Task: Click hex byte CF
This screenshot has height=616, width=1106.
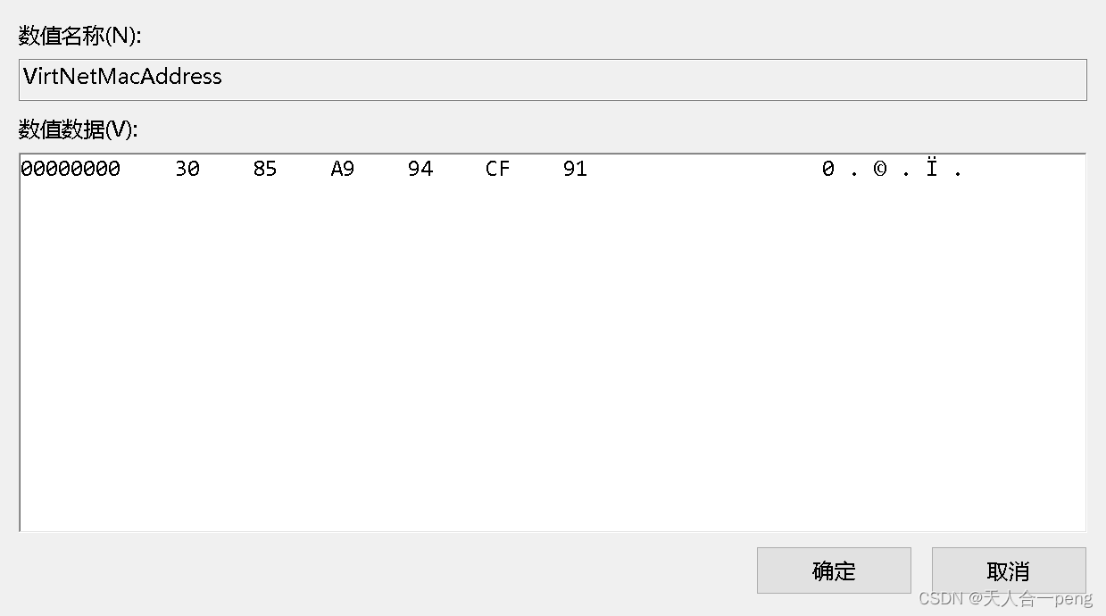Action: pos(498,169)
